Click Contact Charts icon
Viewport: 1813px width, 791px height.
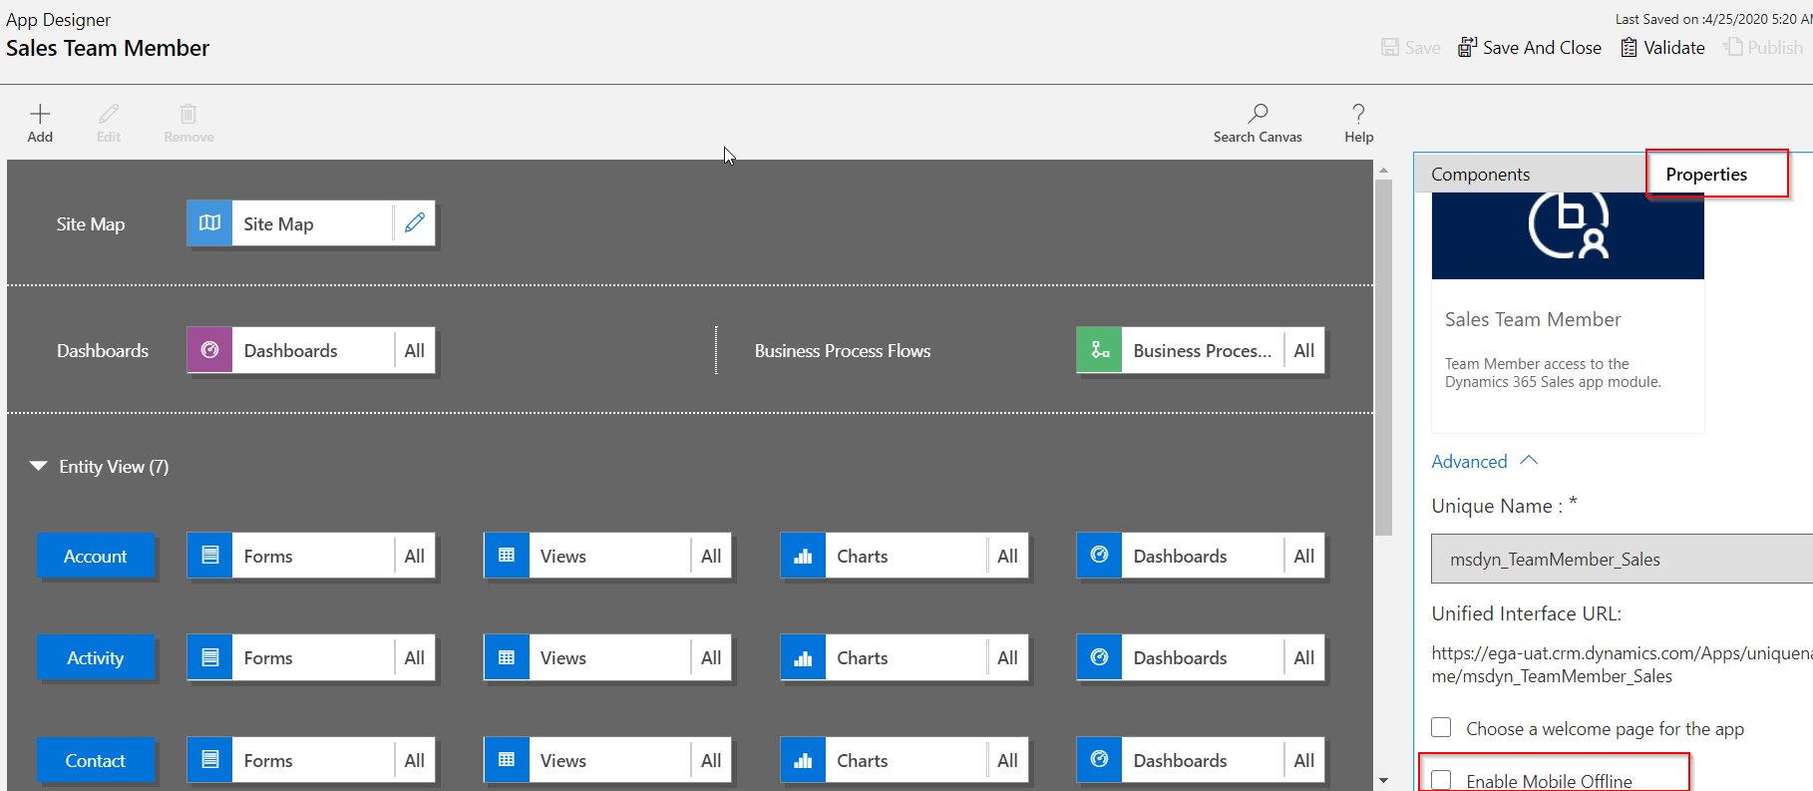click(x=803, y=760)
